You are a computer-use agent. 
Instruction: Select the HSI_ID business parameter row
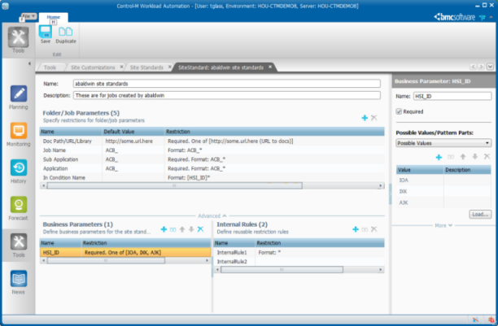(125, 252)
